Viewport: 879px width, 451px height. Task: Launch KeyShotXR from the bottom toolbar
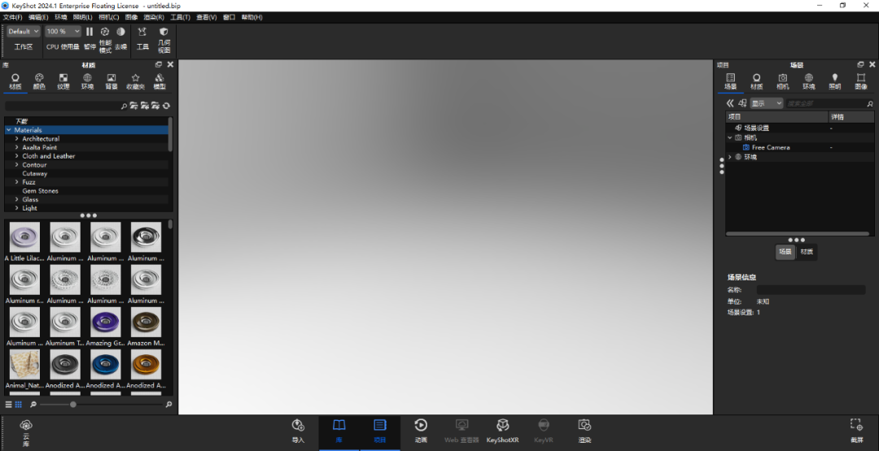503,430
